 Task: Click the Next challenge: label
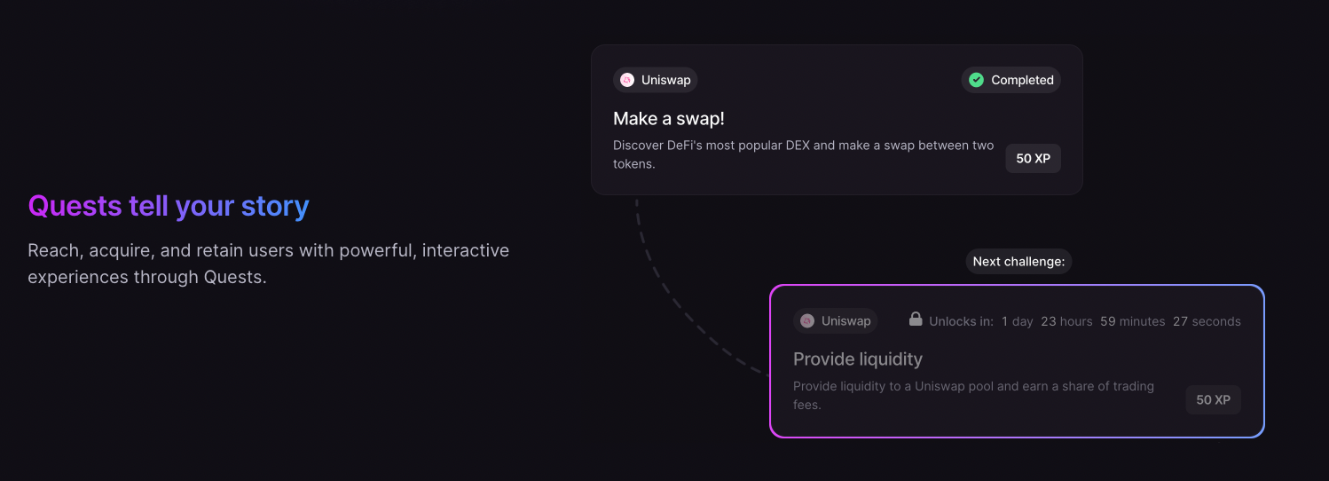pos(1018,261)
